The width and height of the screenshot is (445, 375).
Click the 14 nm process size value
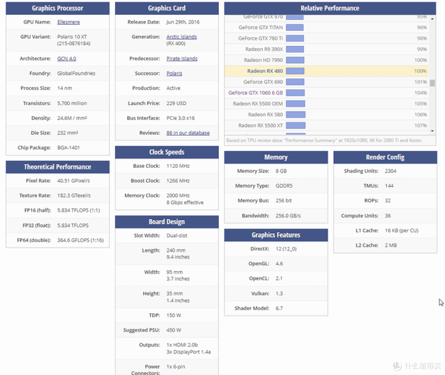point(65,88)
